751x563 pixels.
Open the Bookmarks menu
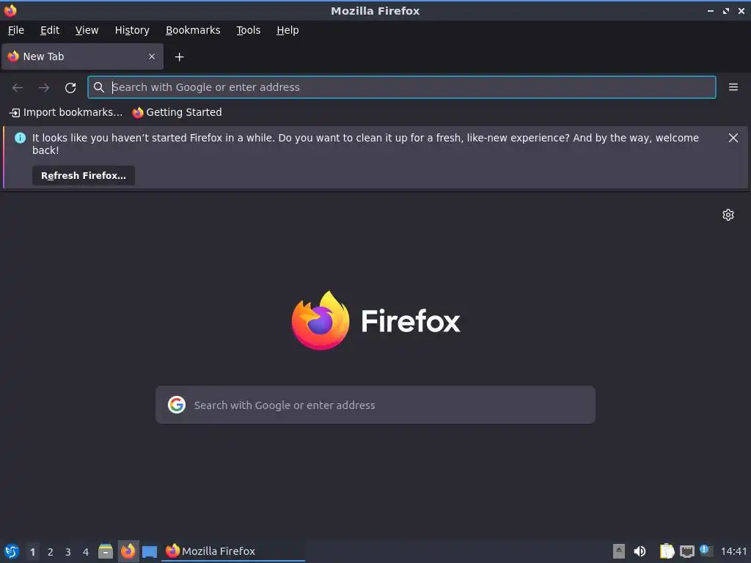pyautogui.click(x=193, y=30)
